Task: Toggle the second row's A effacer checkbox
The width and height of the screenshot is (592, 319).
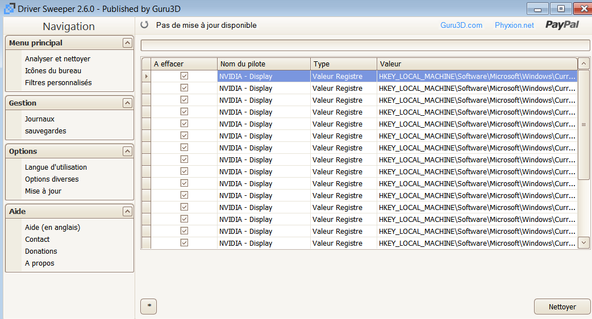Action: (x=184, y=88)
